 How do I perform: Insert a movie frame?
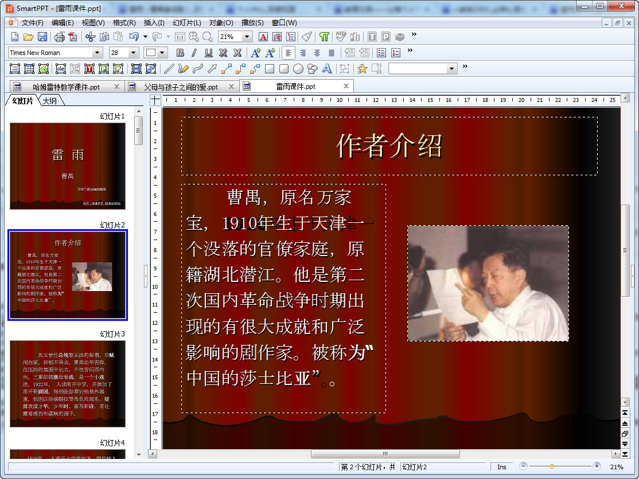pyautogui.click(x=136, y=69)
